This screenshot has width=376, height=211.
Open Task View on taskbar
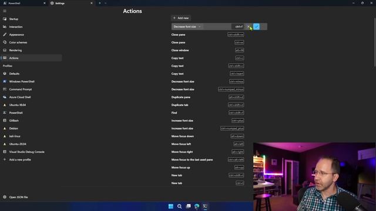click(x=188, y=206)
